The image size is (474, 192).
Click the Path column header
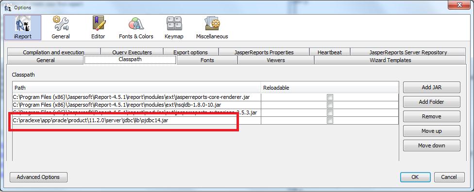click(136, 88)
